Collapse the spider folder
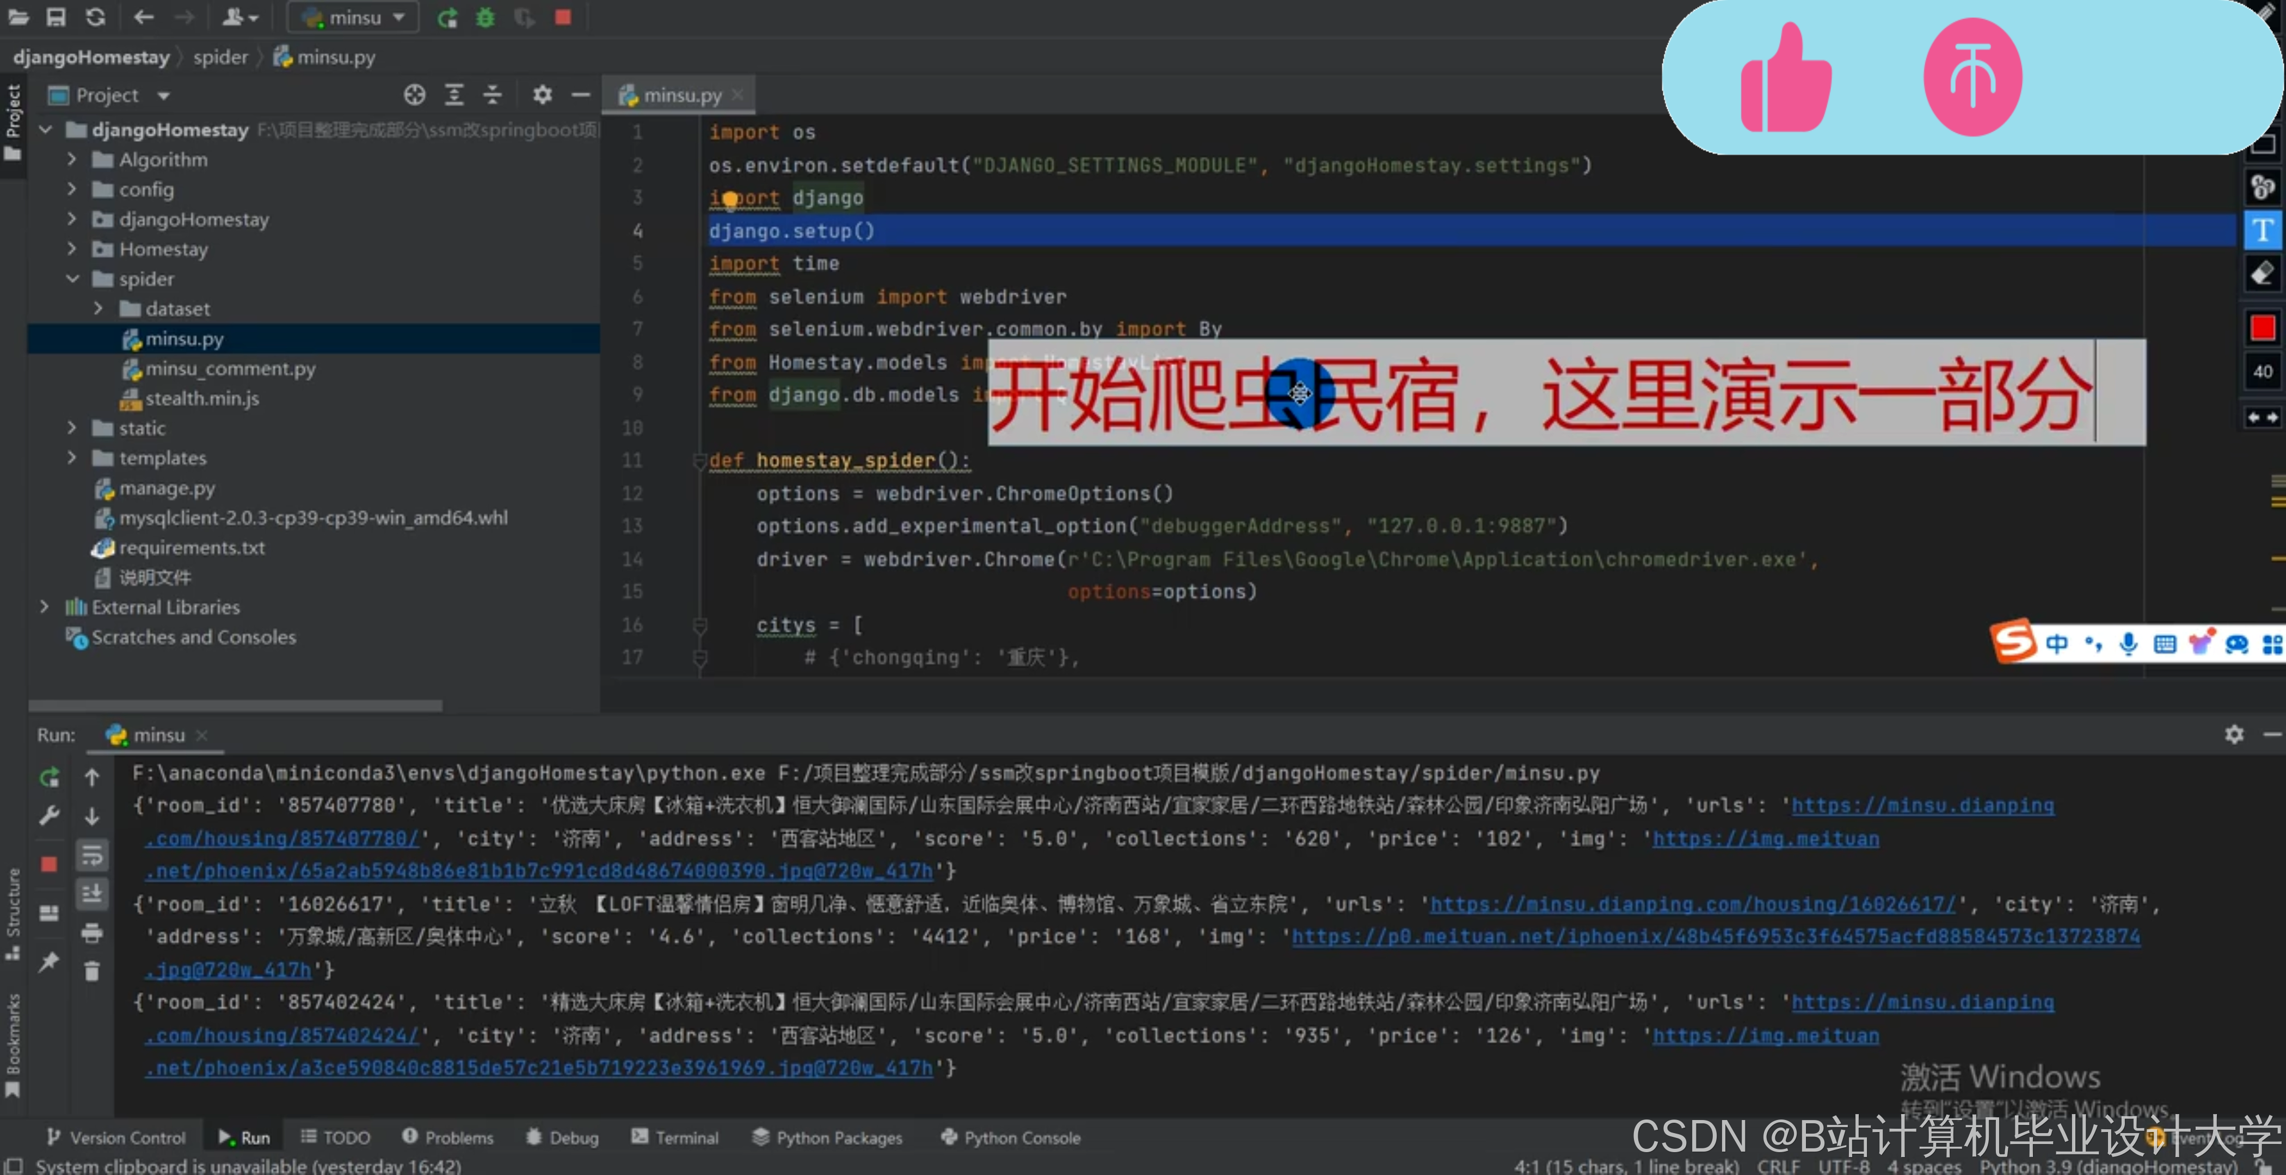 point(72,280)
